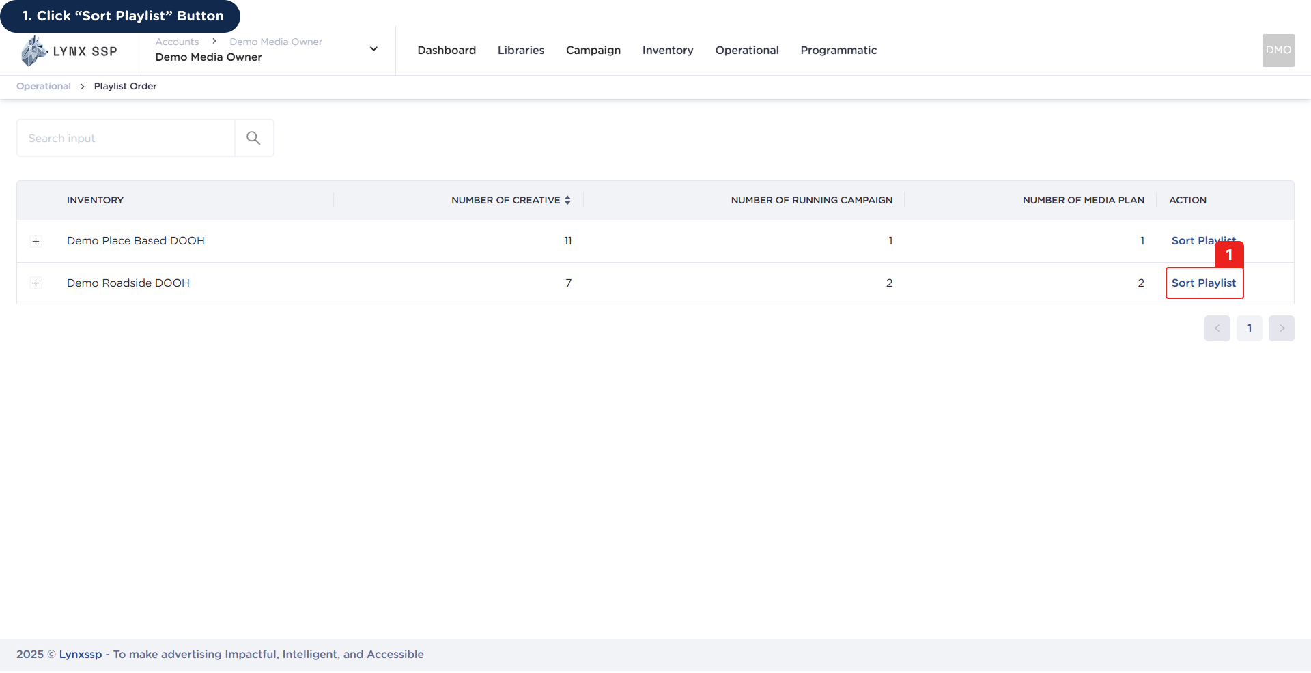Open the Campaign menu
1311x673 pixels.
pyautogui.click(x=593, y=51)
